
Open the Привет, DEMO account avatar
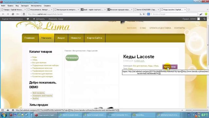coord(199,19)
